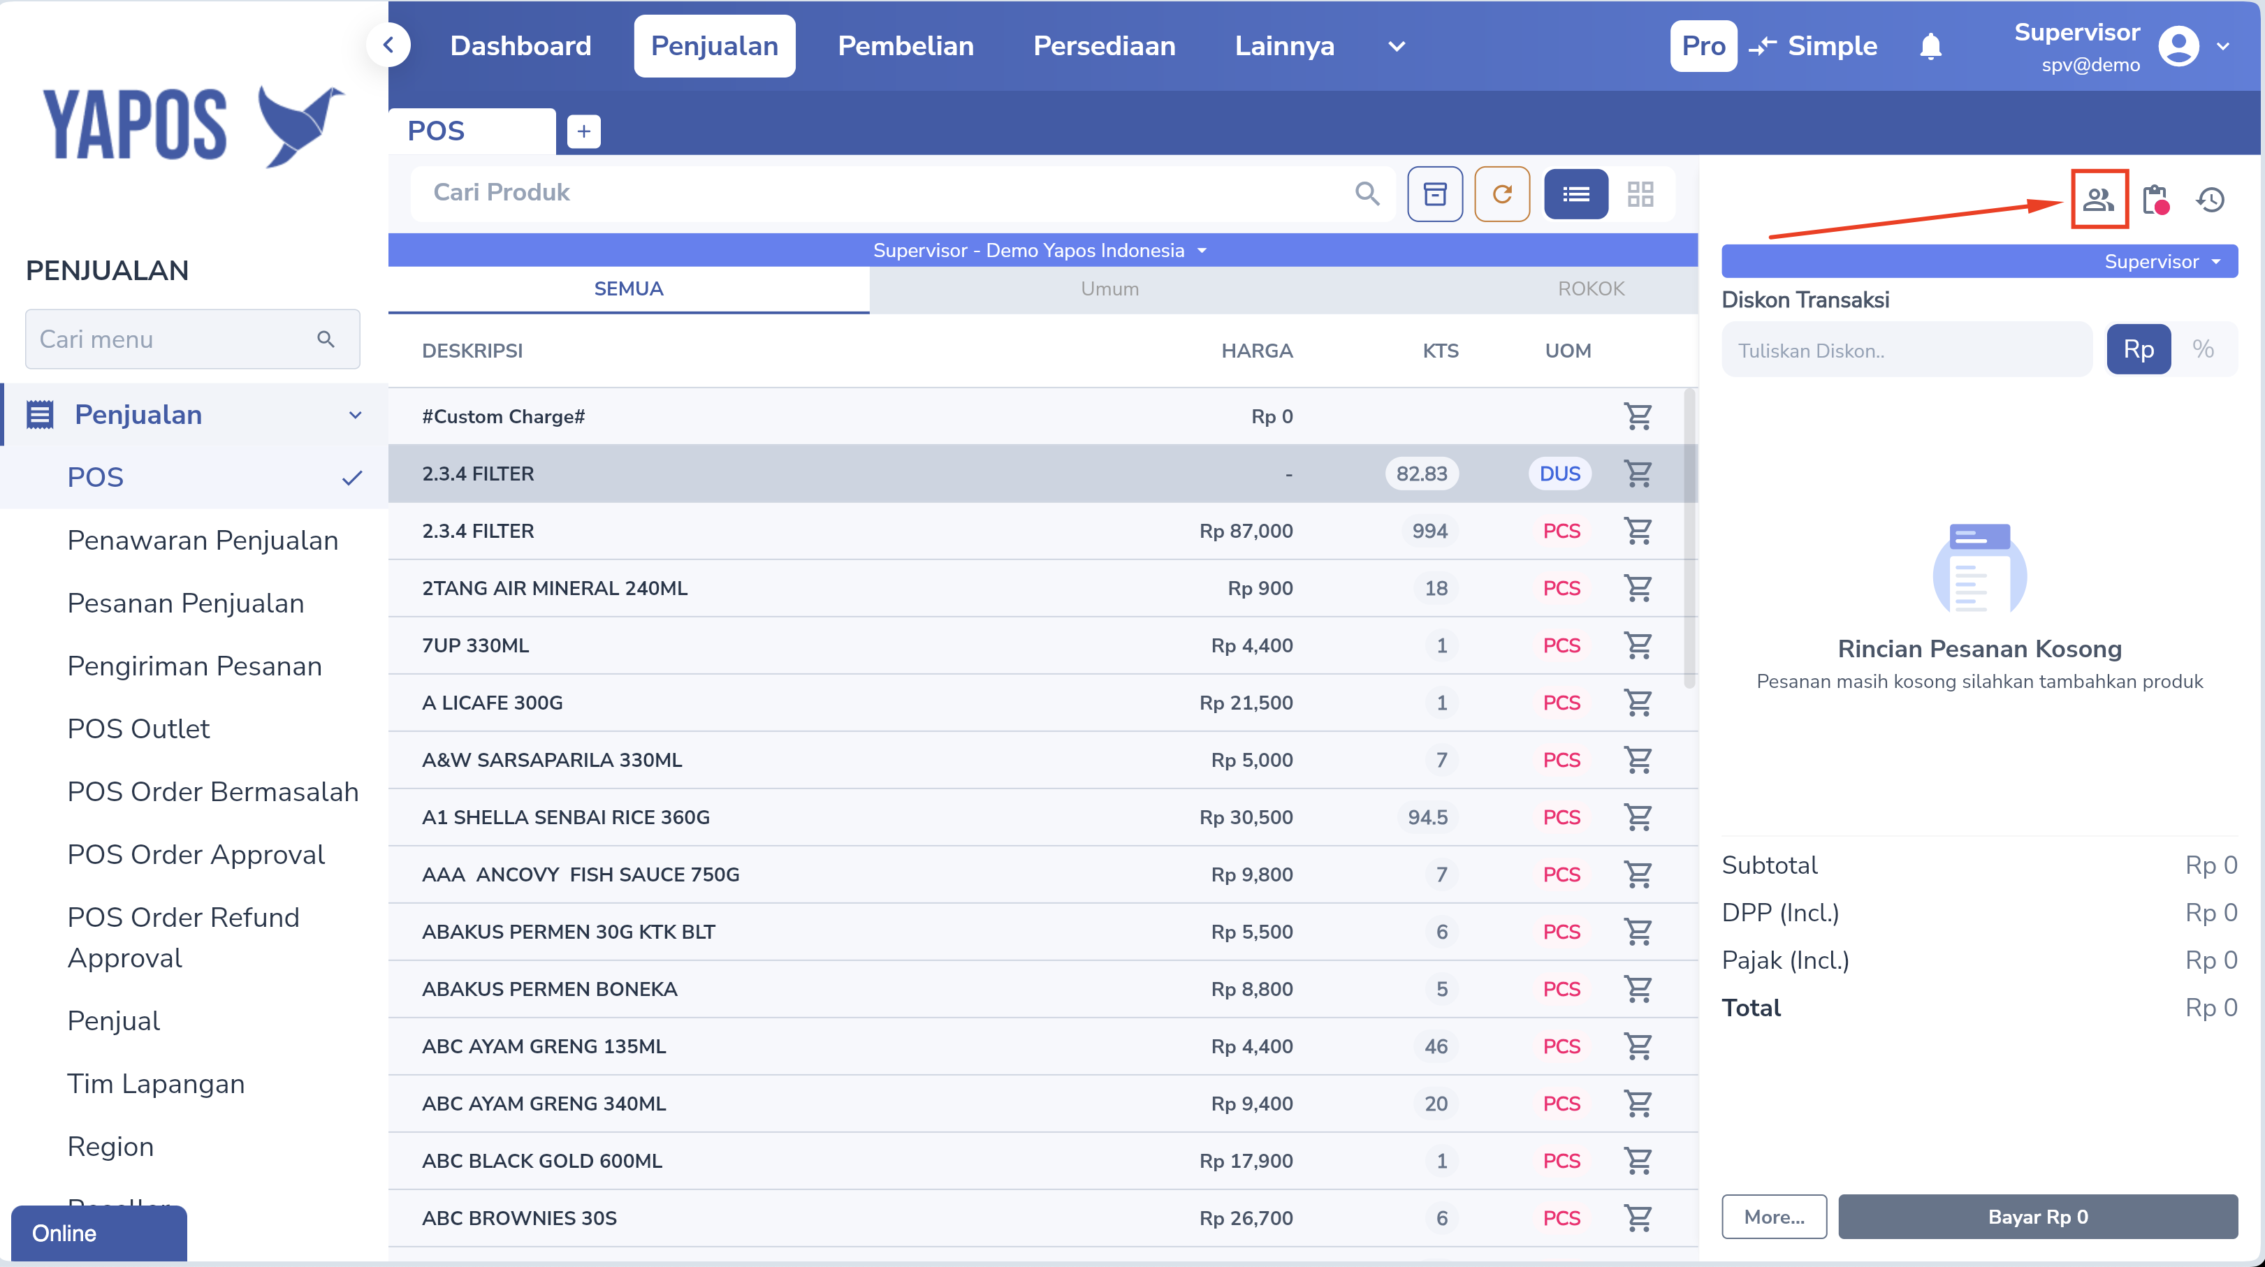Open Pesanan Penjualan in sidebar
The height and width of the screenshot is (1267, 2265).
click(x=186, y=603)
